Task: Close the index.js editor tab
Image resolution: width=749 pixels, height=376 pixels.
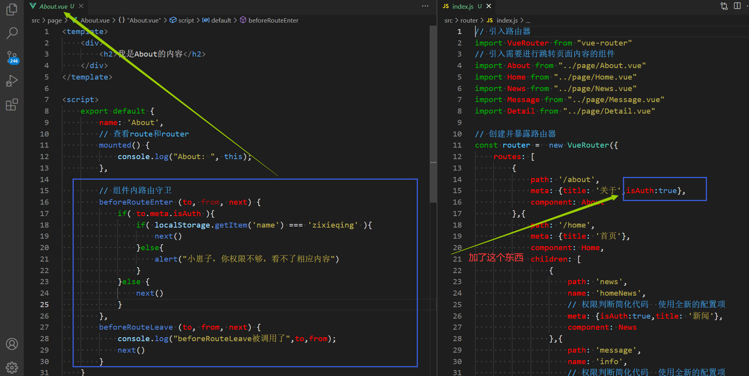Action: [x=488, y=6]
